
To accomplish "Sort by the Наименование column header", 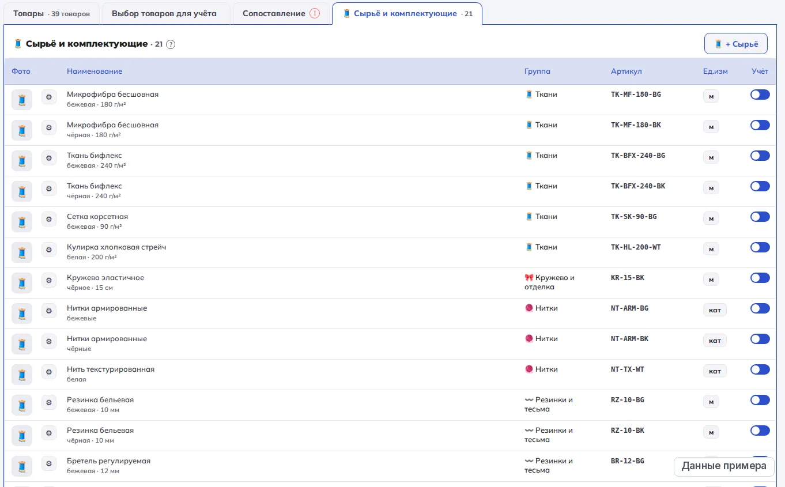I will (95, 71).
